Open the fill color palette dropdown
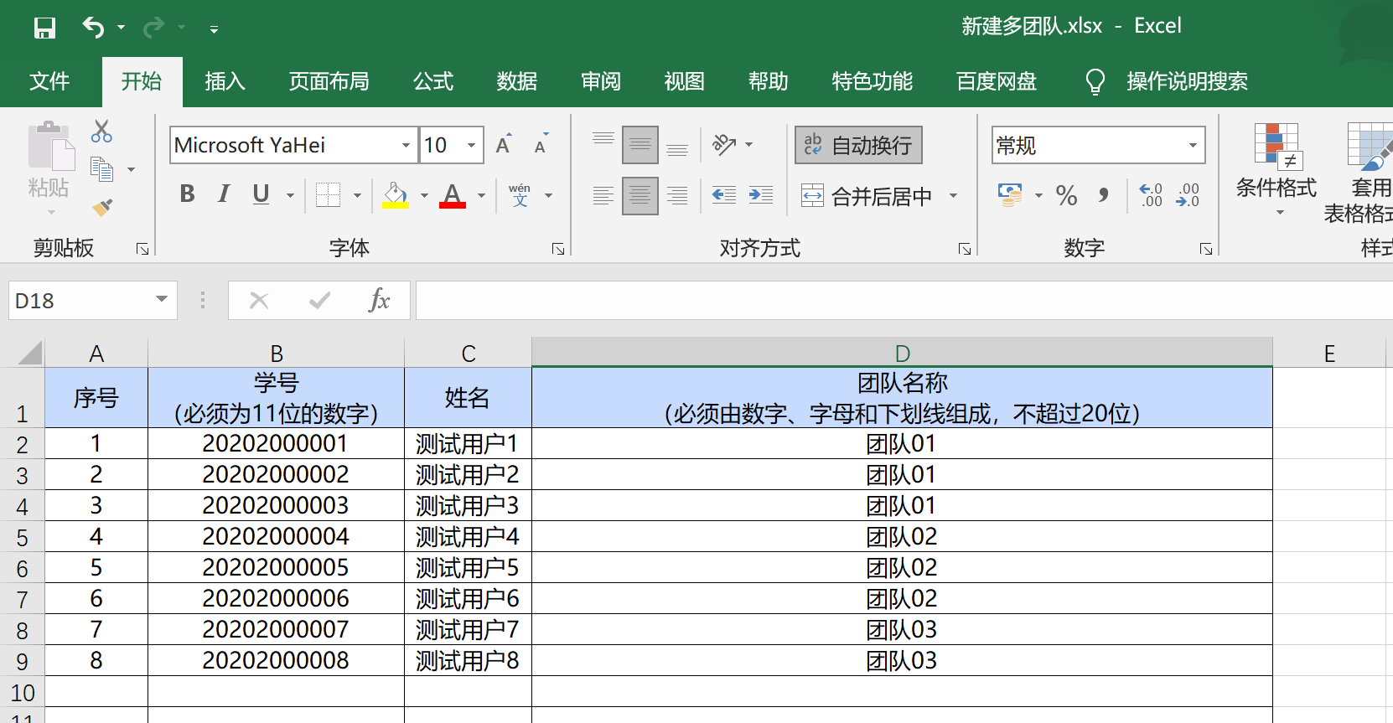The width and height of the screenshot is (1393, 723). 424,195
